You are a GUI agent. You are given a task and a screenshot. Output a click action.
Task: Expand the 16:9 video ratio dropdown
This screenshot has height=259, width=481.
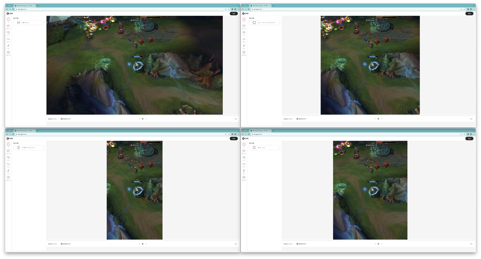(x=29, y=22)
